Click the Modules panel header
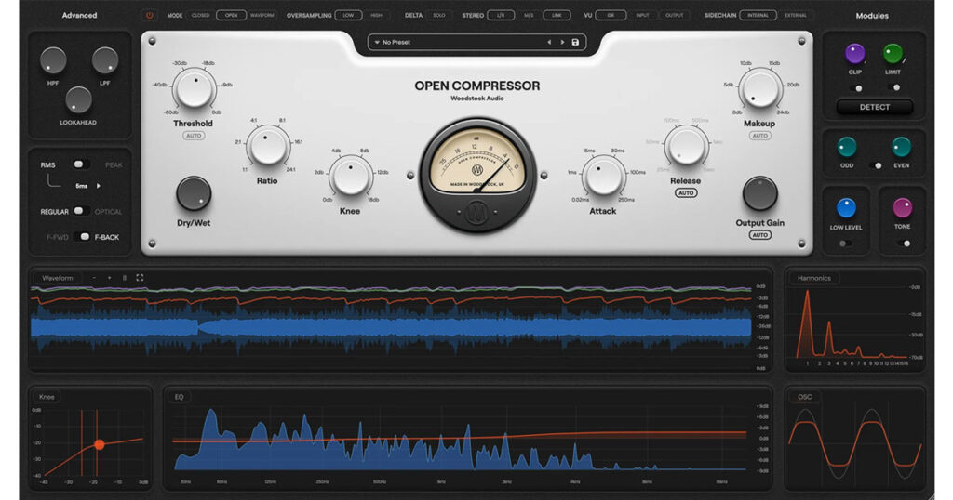 pos(872,16)
